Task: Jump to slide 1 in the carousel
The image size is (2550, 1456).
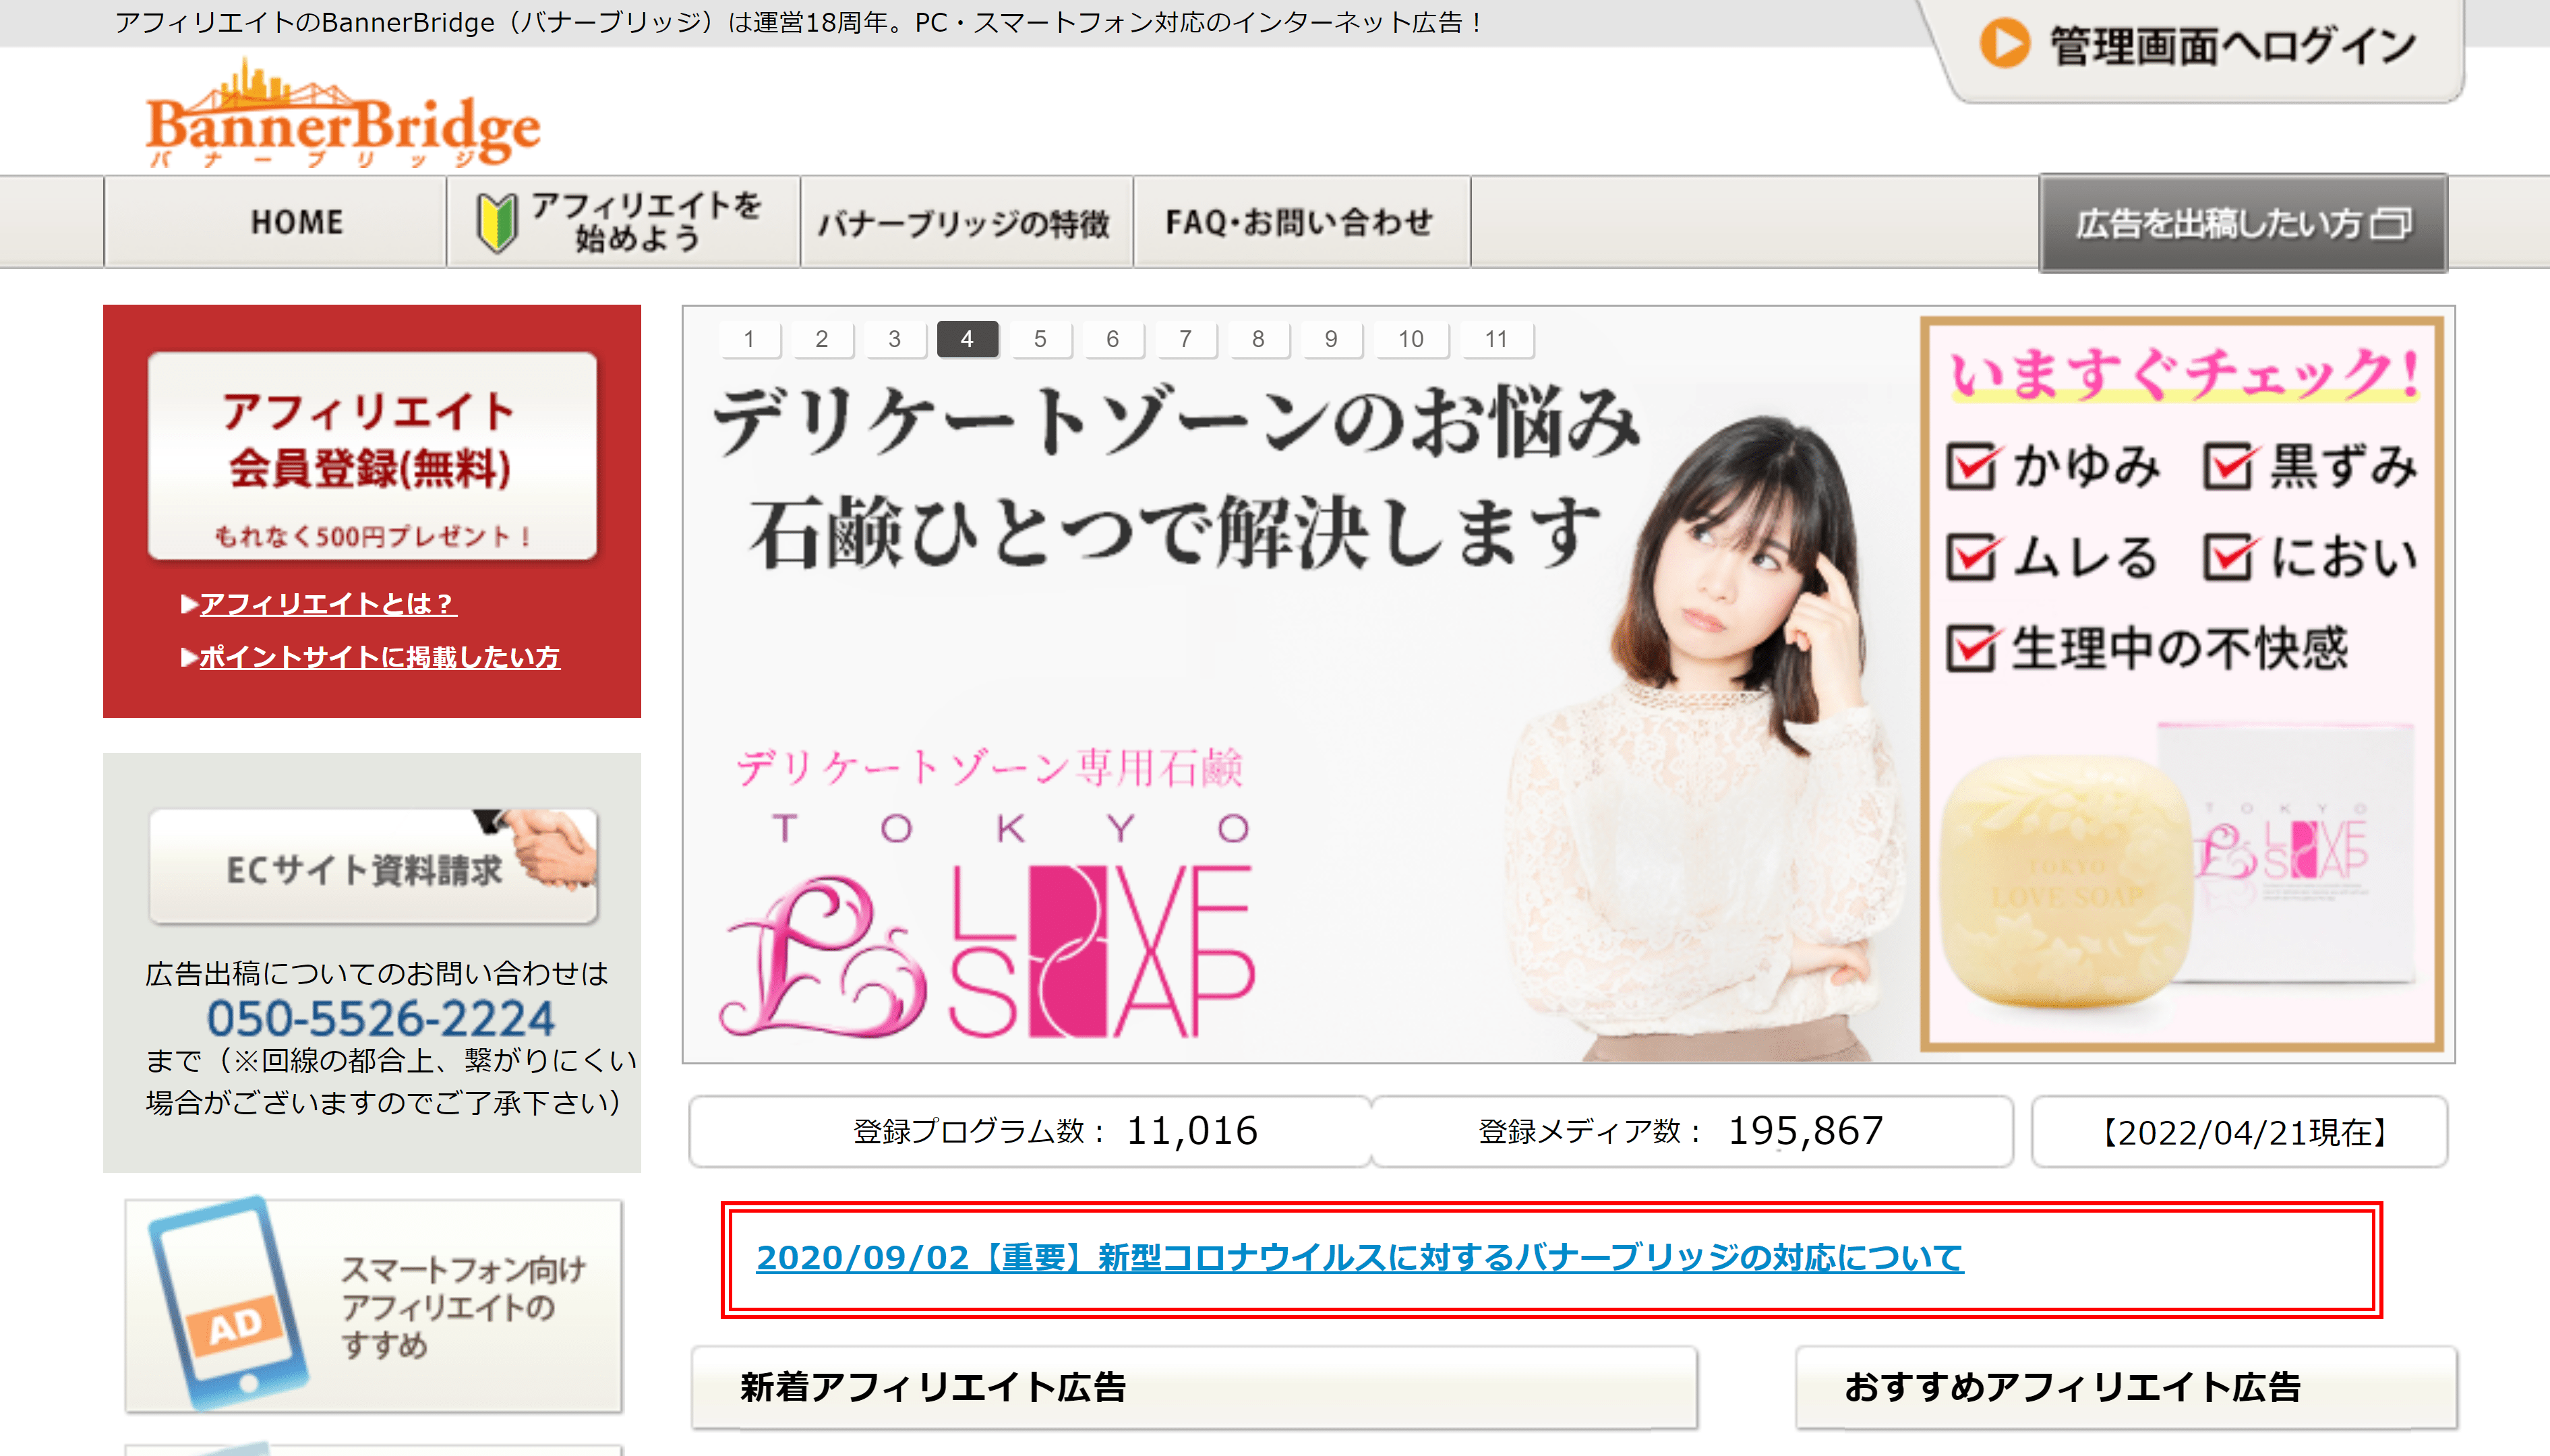Action: click(x=751, y=339)
